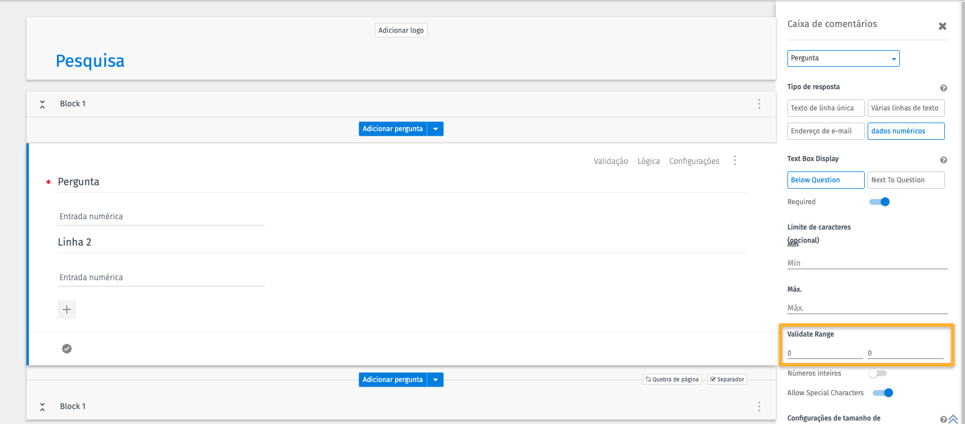Click the first Validate Range value field

click(x=825, y=353)
